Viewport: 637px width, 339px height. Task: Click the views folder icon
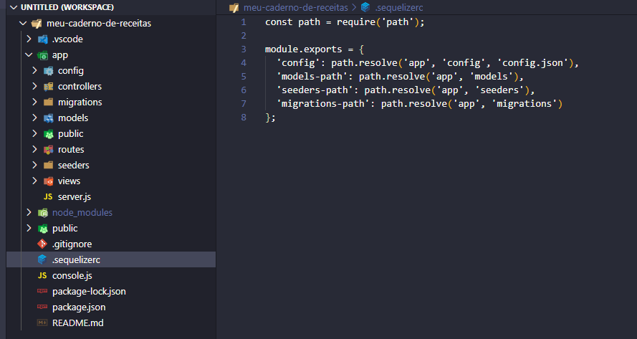(48, 181)
